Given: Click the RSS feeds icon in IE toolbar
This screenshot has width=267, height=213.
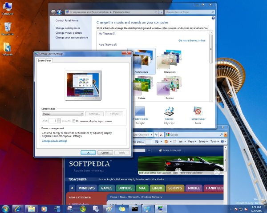Looking at the screenshot, I should [166, 142].
